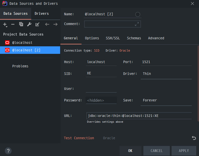
Task: Open the Options tab
Action: coord(92,38)
